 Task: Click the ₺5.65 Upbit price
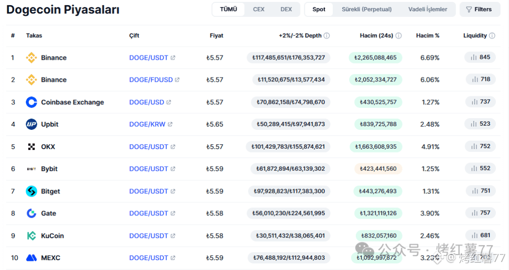pyautogui.click(x=214, y=124)
